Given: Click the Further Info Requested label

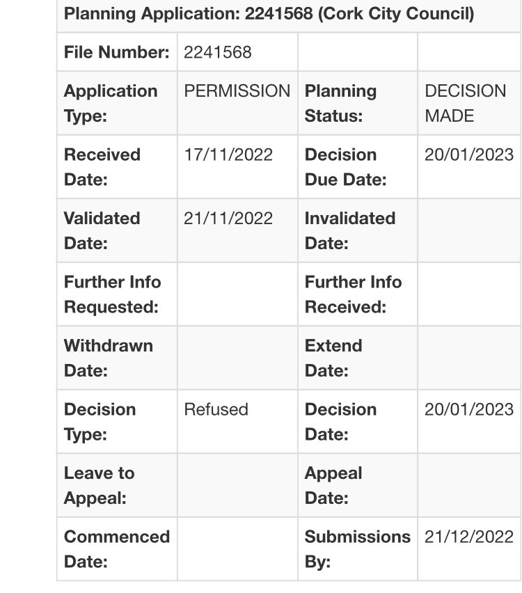Looking at the screenshot, I should click(x=112, y=294).
